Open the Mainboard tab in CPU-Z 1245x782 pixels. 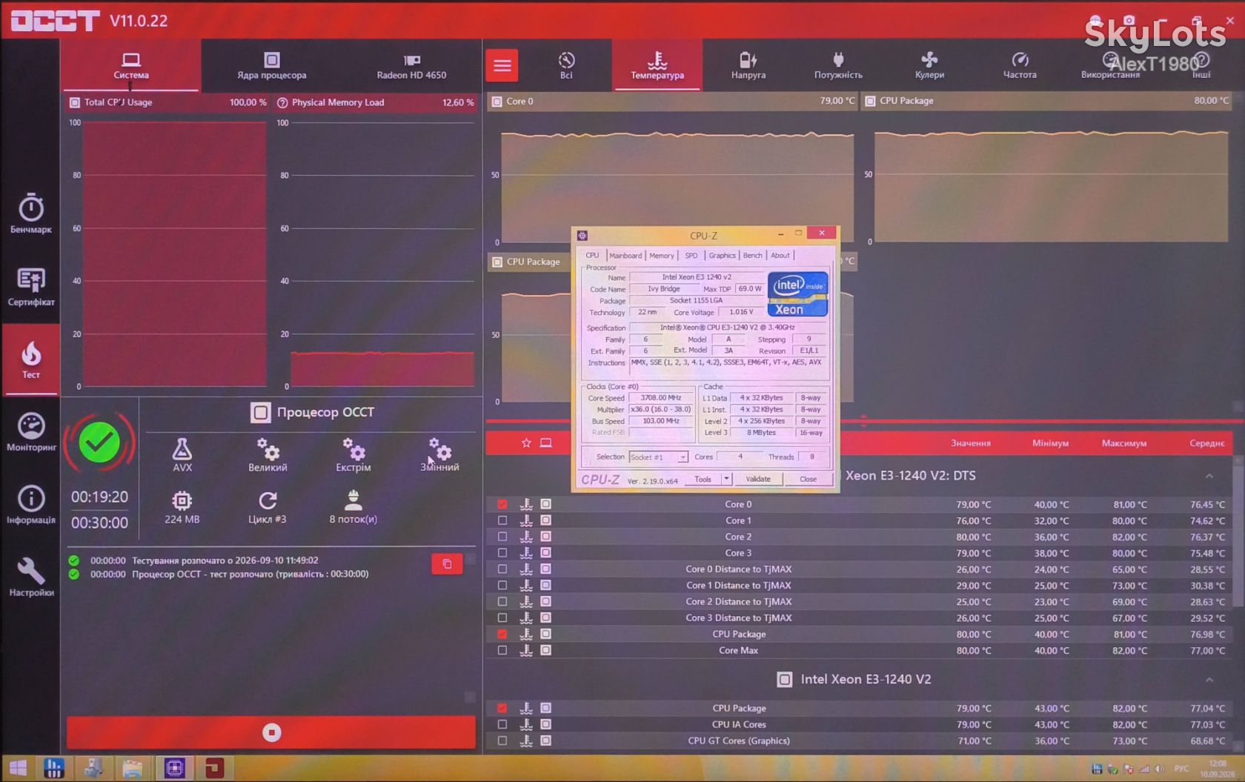pos(625,256)
